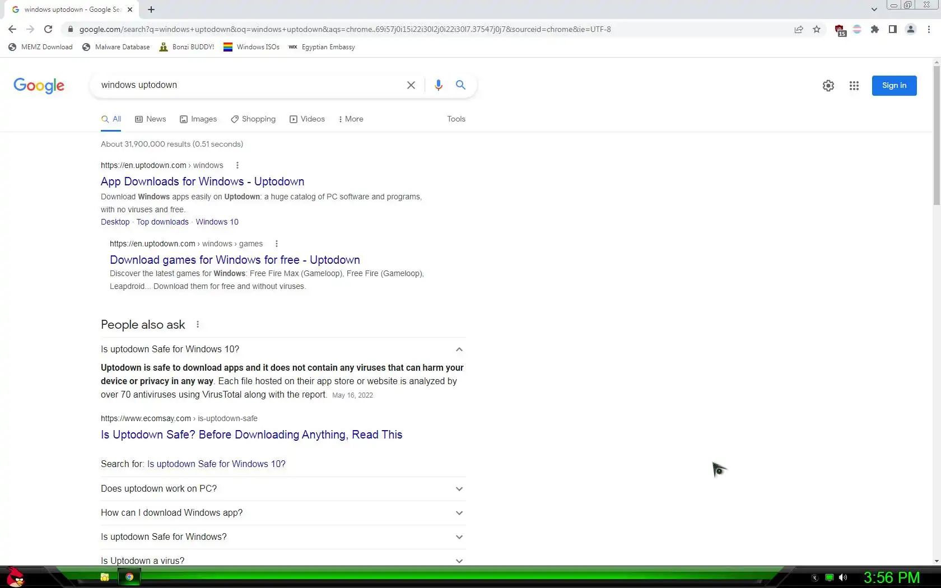Open the Google apps grid

[854, 86]
